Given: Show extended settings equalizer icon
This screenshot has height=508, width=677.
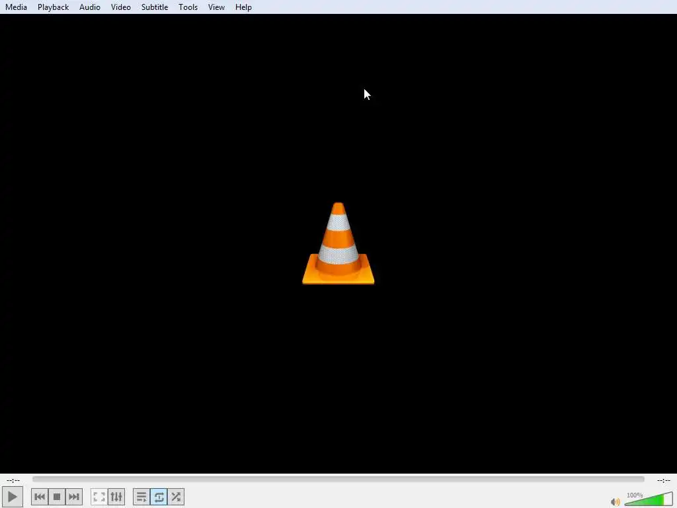Looking at the screenshot, I should pyautogui.click(x=116, y=497).
